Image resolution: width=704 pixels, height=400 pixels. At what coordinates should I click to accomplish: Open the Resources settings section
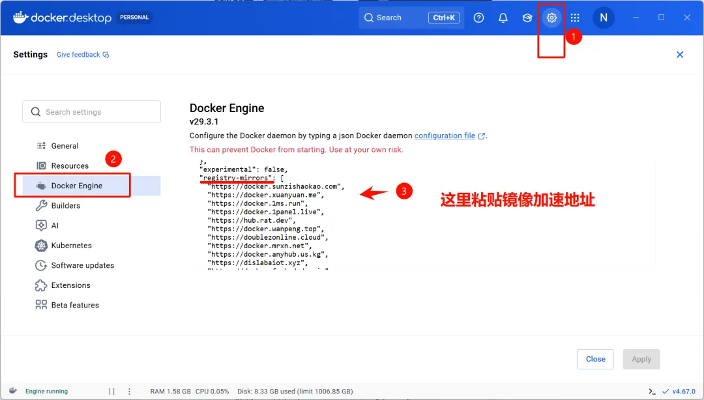92,165
